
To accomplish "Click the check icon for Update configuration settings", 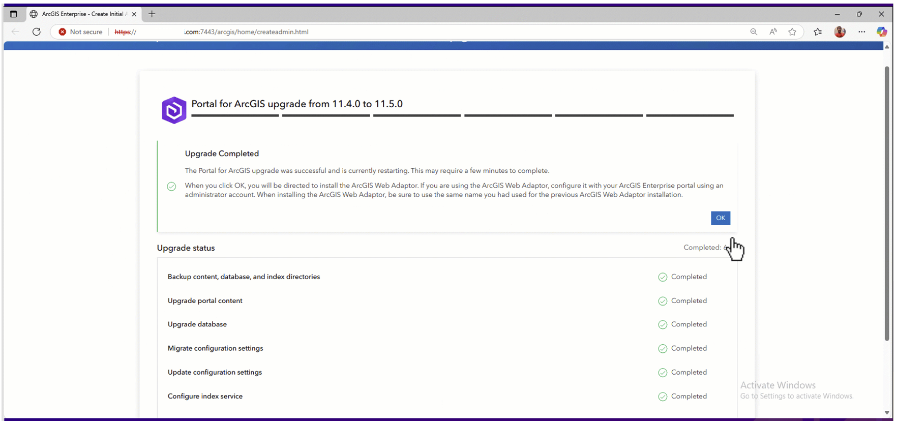I will pos(663,372).
